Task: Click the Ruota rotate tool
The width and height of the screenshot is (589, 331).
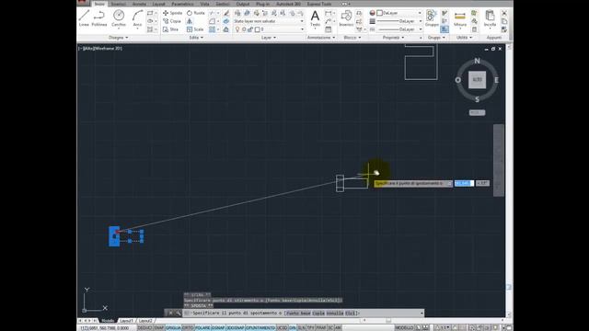Action: 196,13
